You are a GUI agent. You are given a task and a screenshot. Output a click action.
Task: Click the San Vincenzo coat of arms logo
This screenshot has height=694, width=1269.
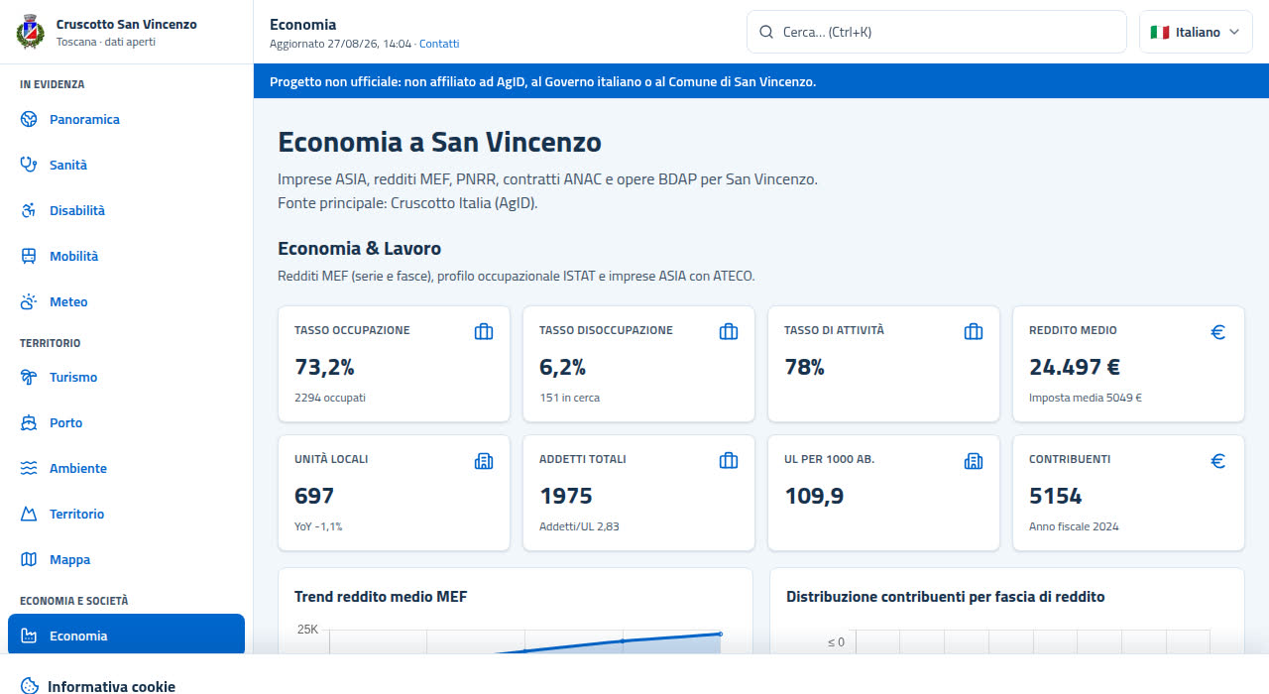[x=31, y=32]
